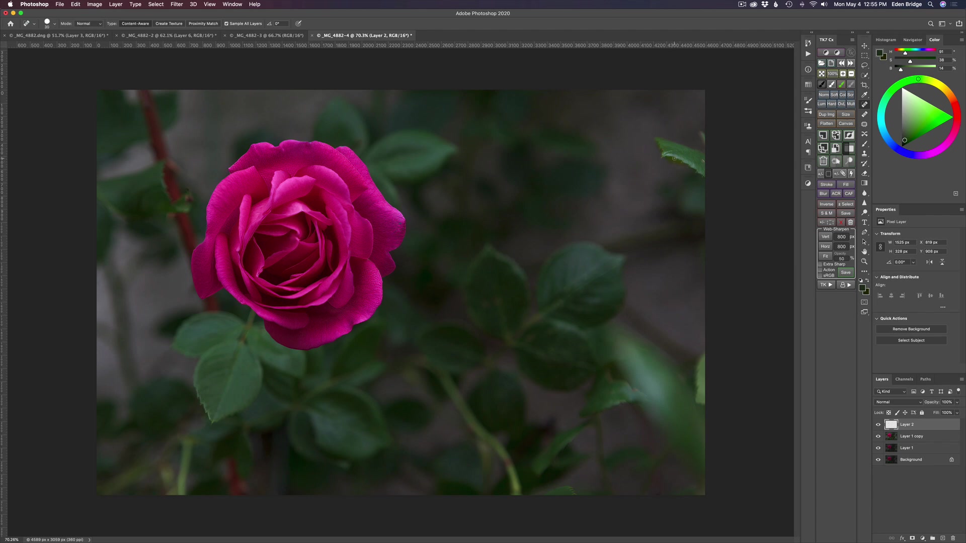966x543 pixels.
Task: Select the Rectangular Marquee tool
Action: [864, 55]
